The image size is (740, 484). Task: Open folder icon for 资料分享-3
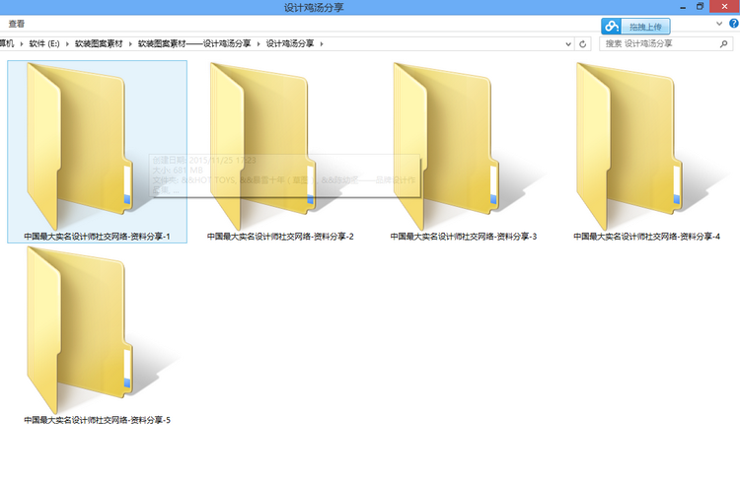tap(445, 146)
